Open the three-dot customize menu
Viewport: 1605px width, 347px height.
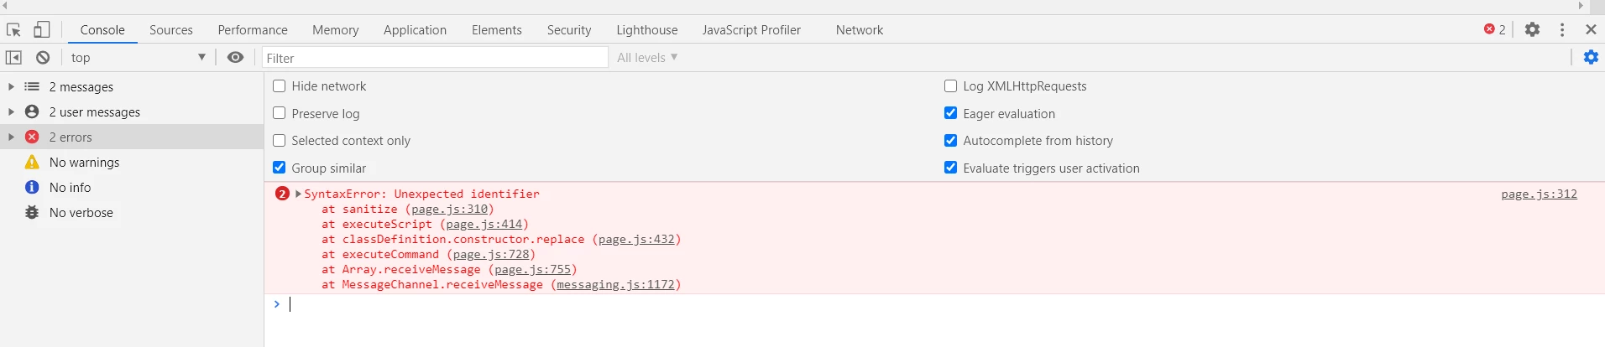point(1562,29)
